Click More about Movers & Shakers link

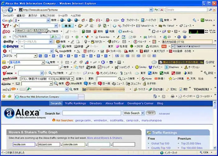point(104,138)
